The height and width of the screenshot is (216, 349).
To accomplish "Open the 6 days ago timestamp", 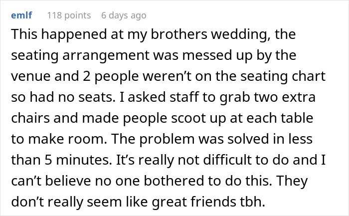I will point(124,15).
